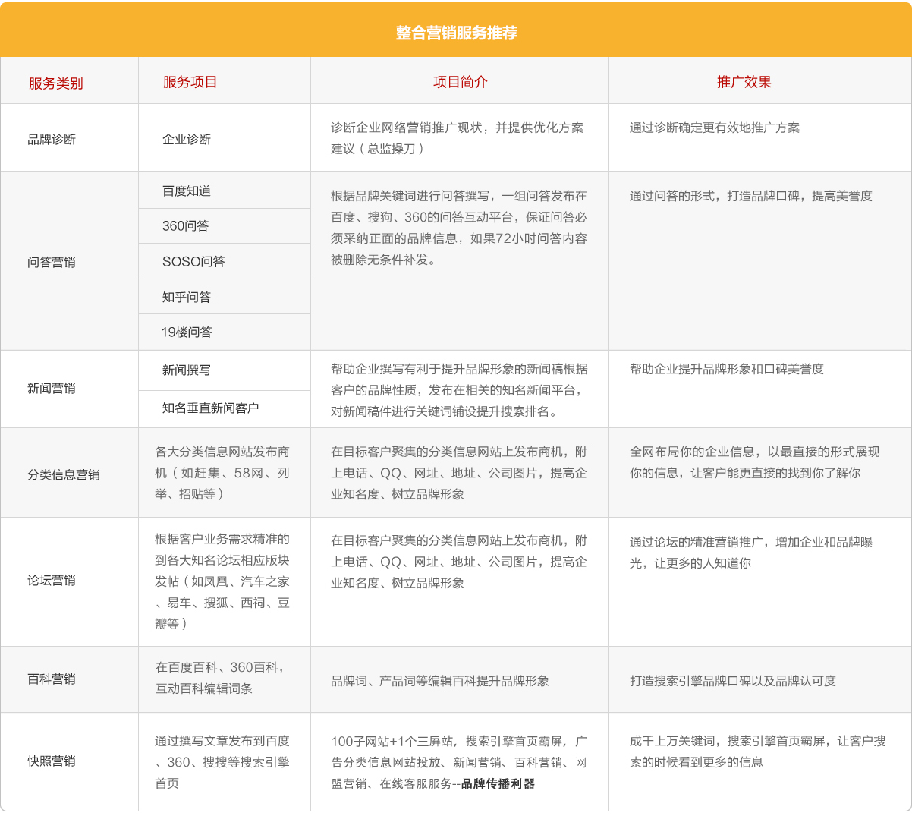Click the 知名垂直新闻客户 item
This screenshot has width=912, height=816.
pyautogui.click(x=210, y=408)
